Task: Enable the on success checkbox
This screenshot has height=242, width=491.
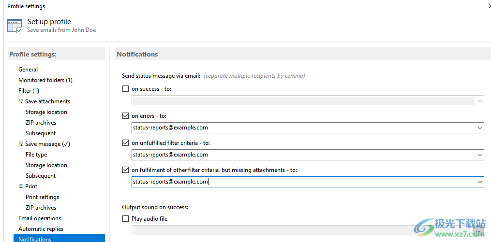Action: pyautogui.click(x=126, y=89)
